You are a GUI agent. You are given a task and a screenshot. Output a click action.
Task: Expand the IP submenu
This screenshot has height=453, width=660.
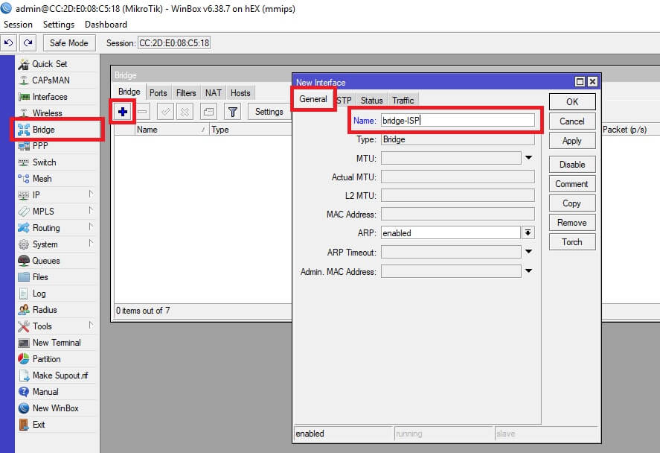[91, 194]
